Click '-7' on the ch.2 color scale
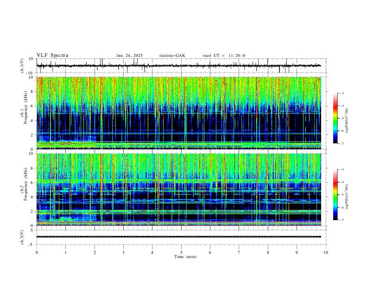The height and width of the screenshot is (283, 367). coord(342,220)
